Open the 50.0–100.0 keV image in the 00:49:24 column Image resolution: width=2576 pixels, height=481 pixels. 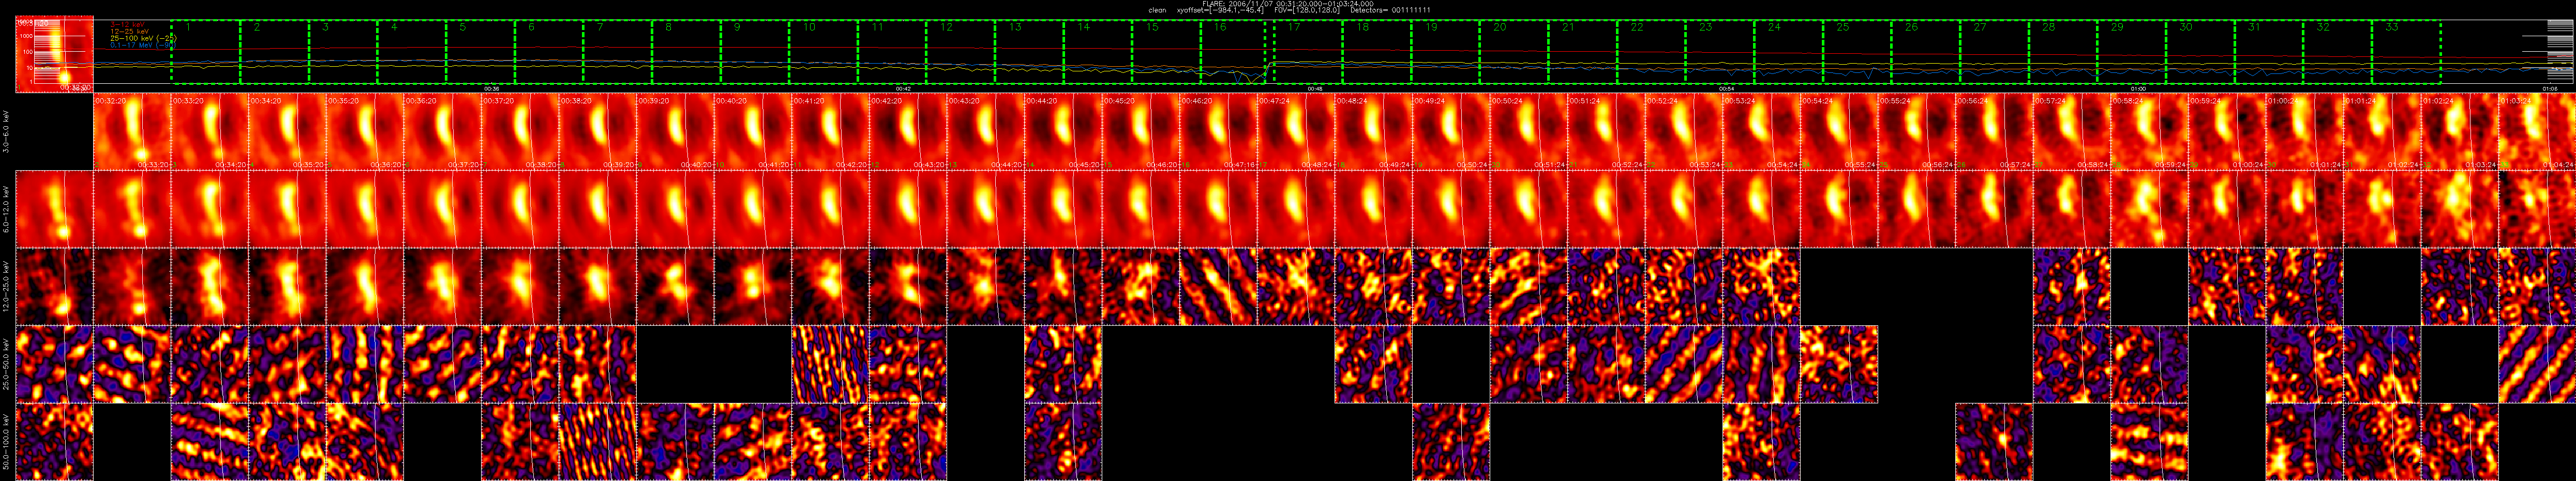(1450, 442)
